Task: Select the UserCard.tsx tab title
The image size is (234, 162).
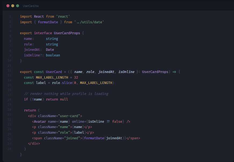Action: click(x=31, y=5)
